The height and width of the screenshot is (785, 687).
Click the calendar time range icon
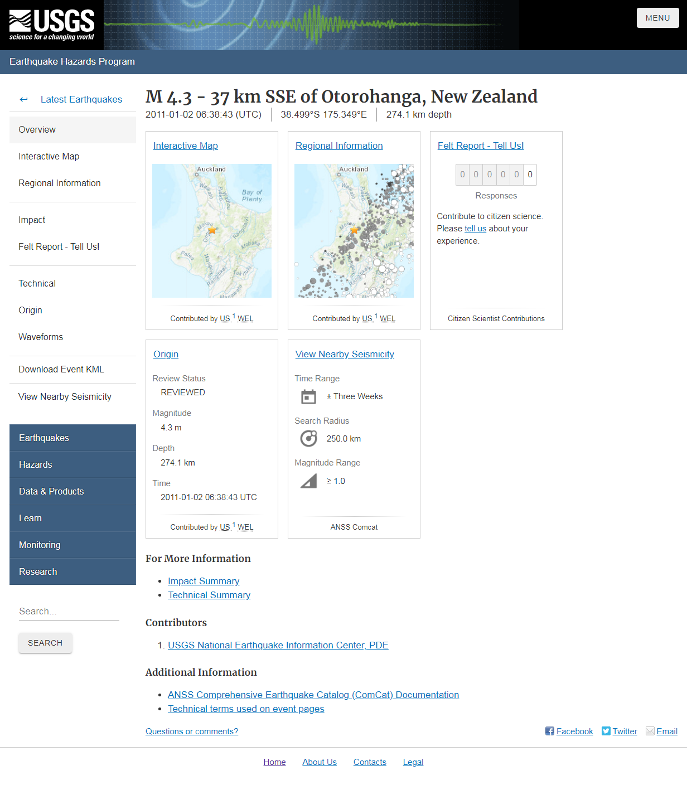point(308,396)
